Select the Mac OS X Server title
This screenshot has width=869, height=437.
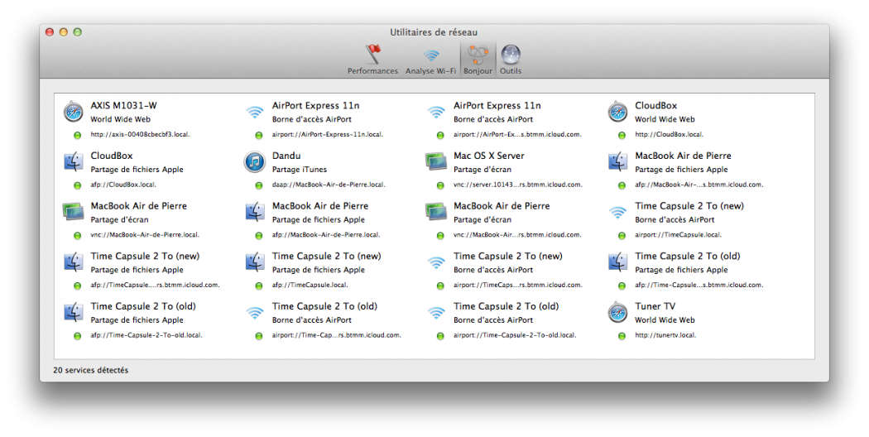coord(489,156)
